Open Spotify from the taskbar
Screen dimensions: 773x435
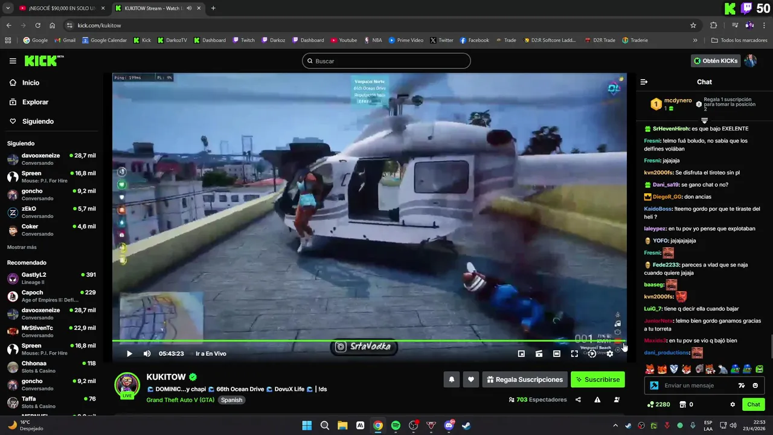pos(396,425)
